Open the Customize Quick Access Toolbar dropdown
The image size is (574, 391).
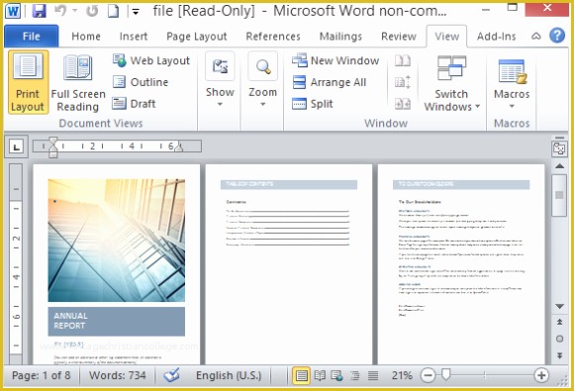click(x=136, y=12)
